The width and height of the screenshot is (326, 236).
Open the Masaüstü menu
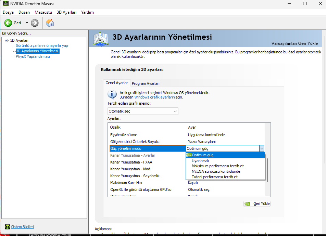click(x=43, y=12)
